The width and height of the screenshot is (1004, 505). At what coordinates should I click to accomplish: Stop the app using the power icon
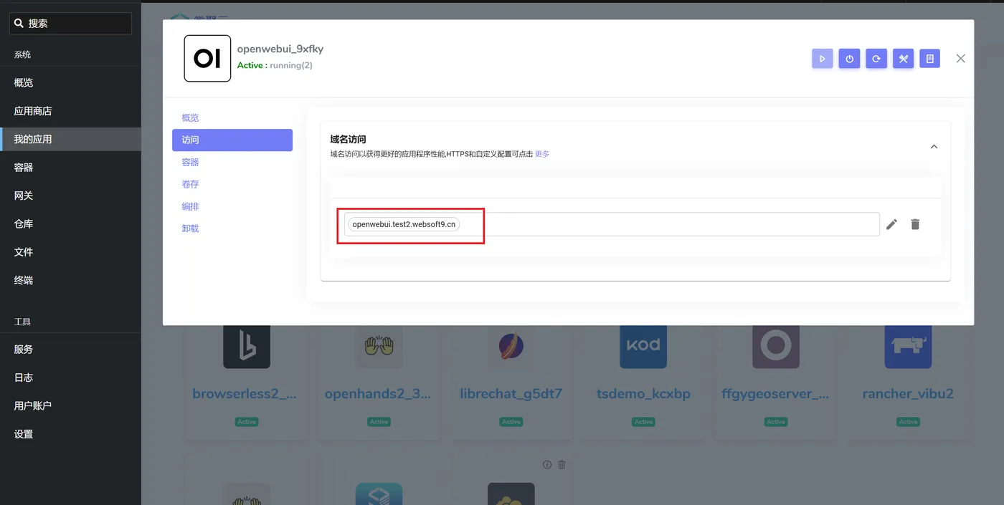849,59
